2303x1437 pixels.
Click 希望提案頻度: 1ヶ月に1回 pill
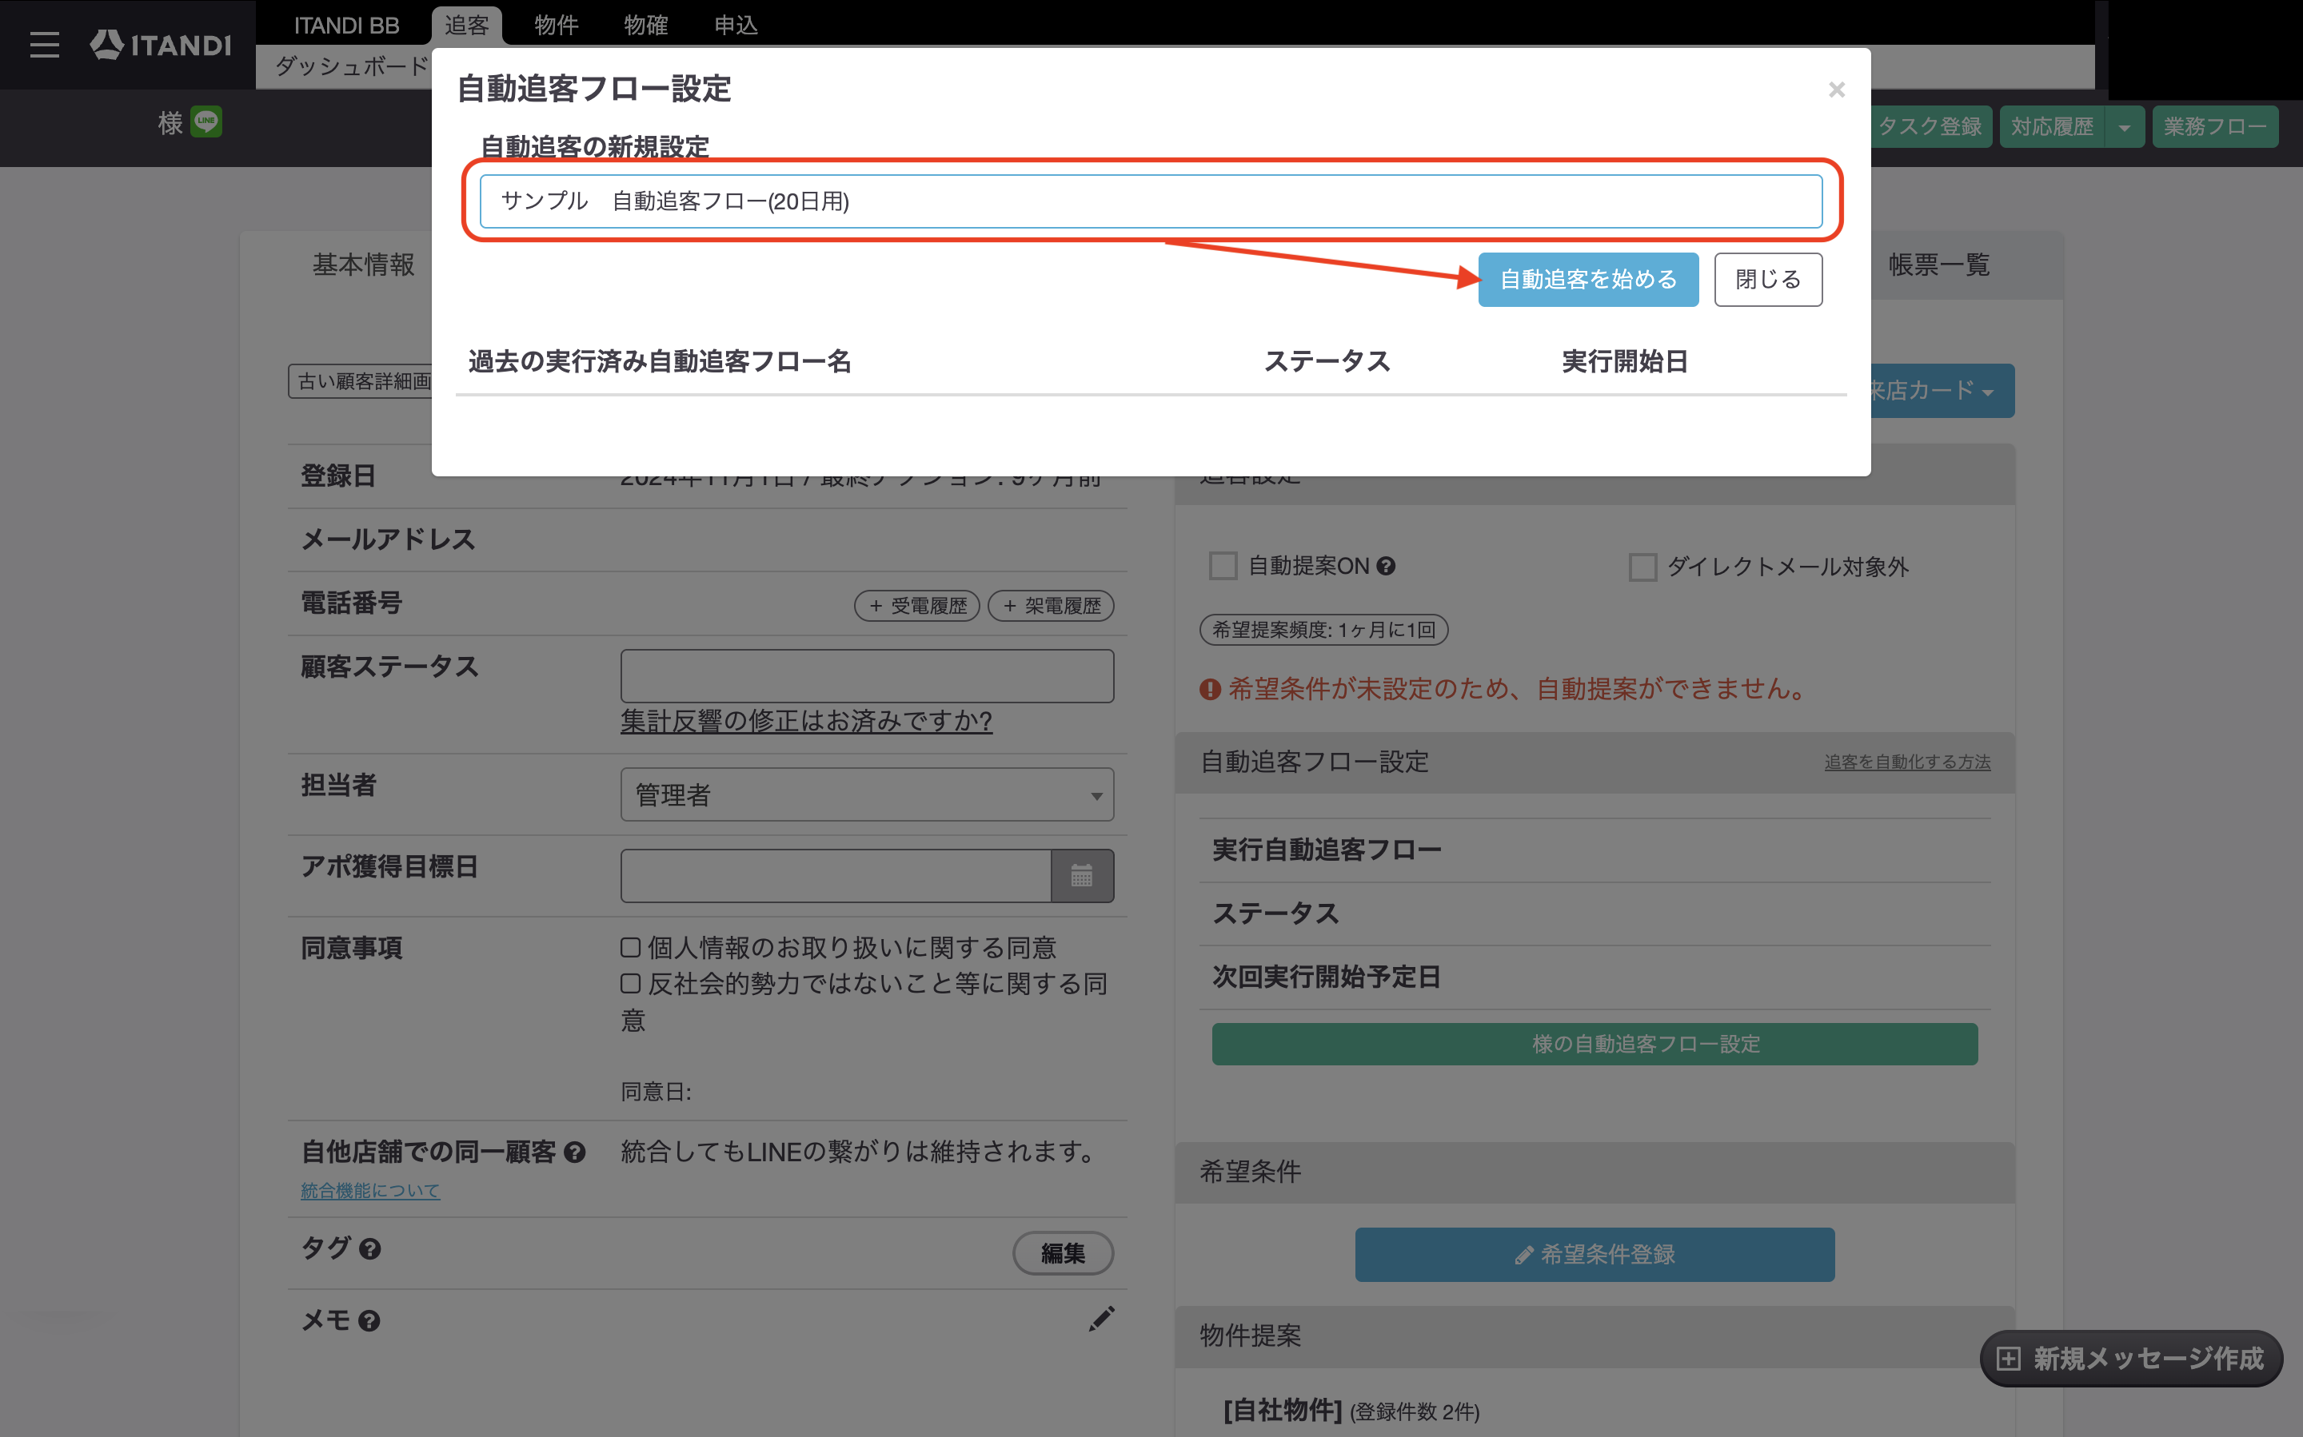1323,629
